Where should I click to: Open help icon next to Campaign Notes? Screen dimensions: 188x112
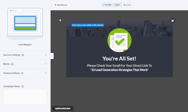coord(23,87)
